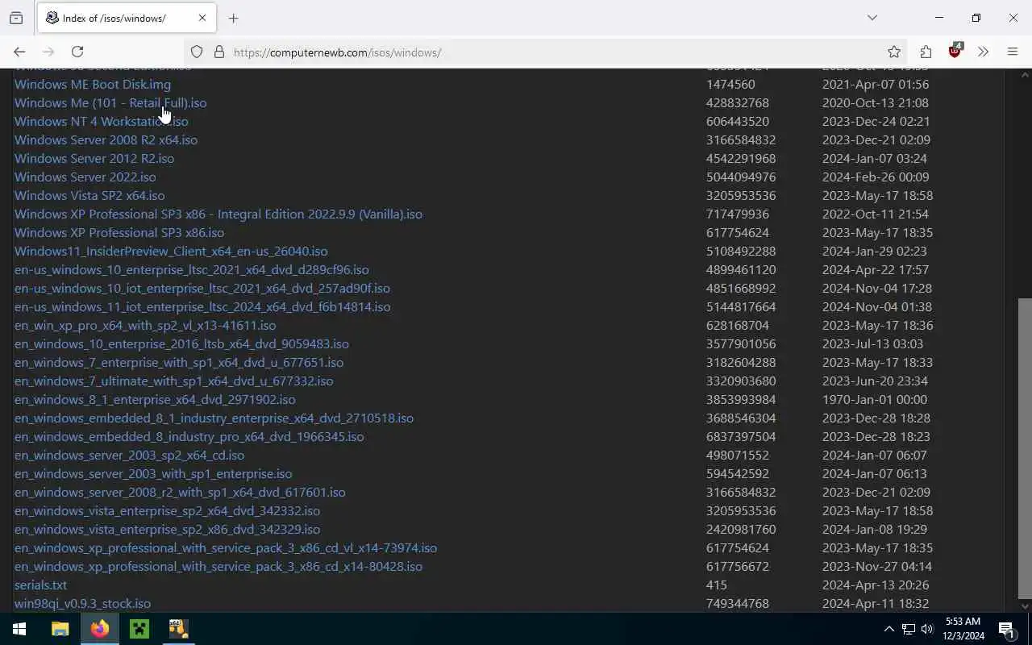The width and height of the screenshot is (1032, 645).
Task: Open the Firefox application menu
Action: (1013, 52)
